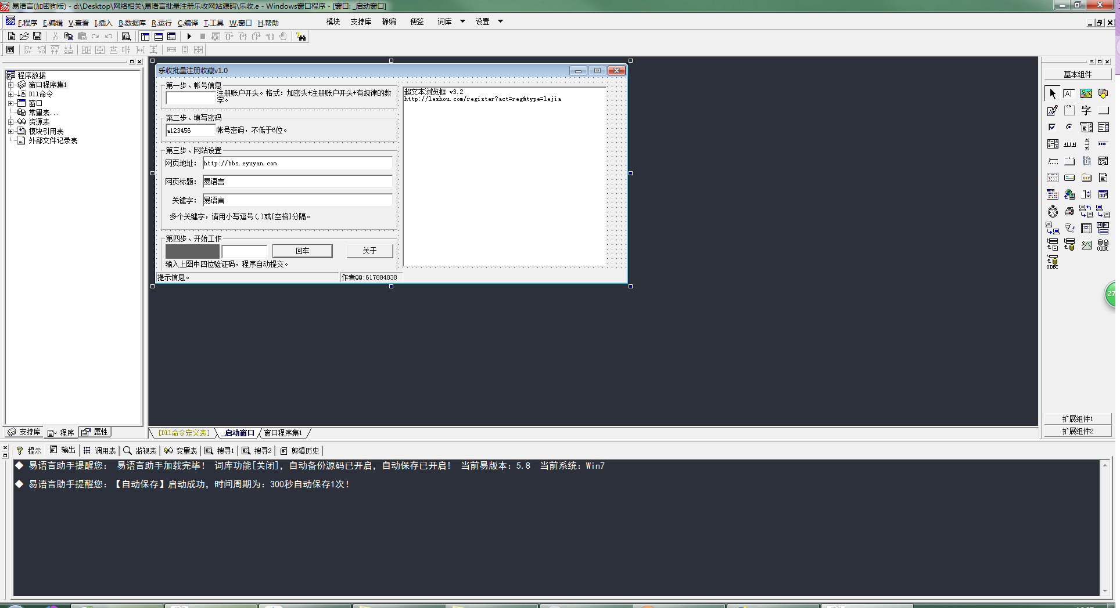Open the 词库 dropdown arrow
1120x608 pixels.
(x=462, y=21)
